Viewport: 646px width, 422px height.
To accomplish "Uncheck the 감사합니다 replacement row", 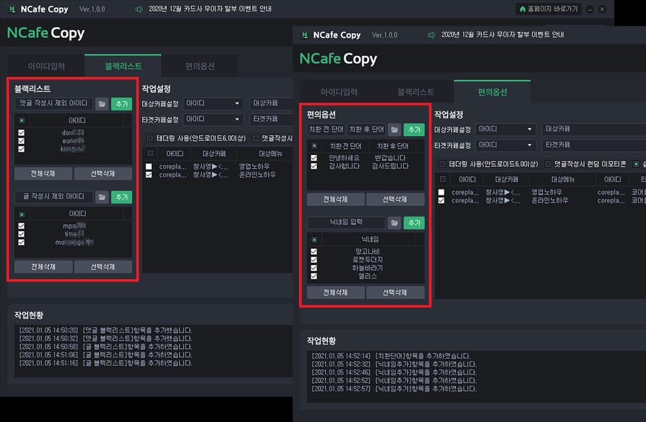I will (314, 166).
